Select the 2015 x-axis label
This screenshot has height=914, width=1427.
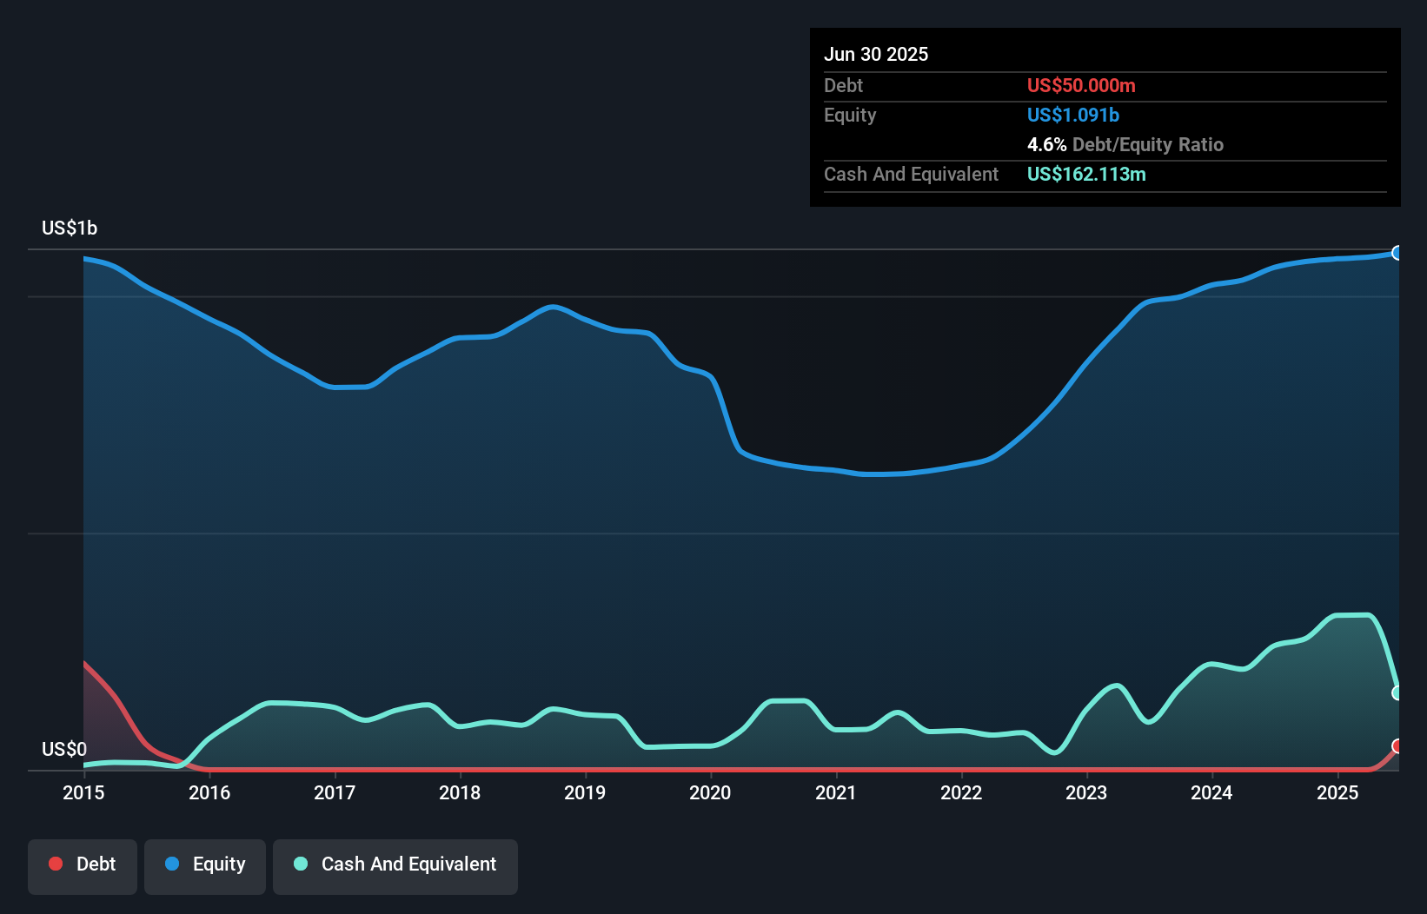click(83, 792)
